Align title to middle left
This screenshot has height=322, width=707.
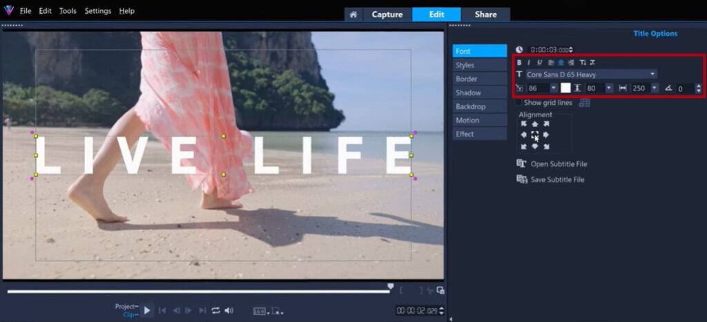point(523,134)
